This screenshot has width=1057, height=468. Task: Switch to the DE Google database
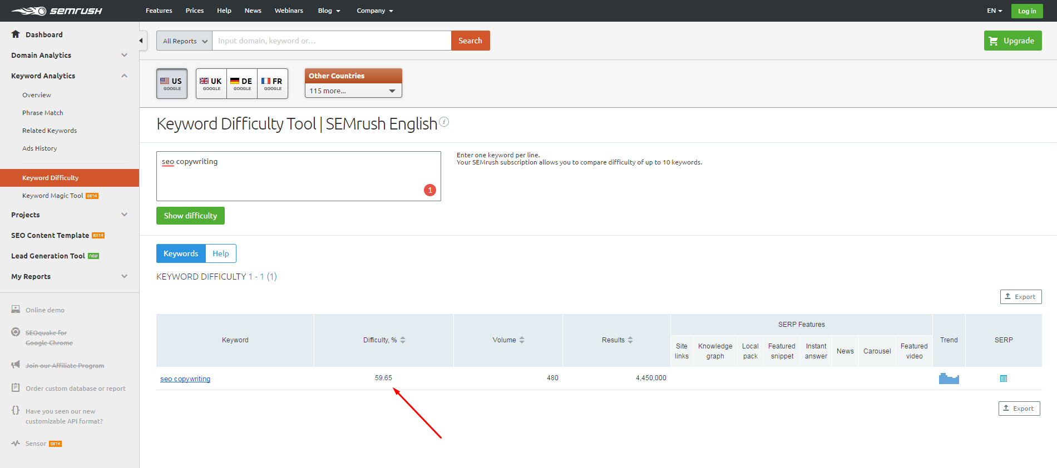coord(242,83)
